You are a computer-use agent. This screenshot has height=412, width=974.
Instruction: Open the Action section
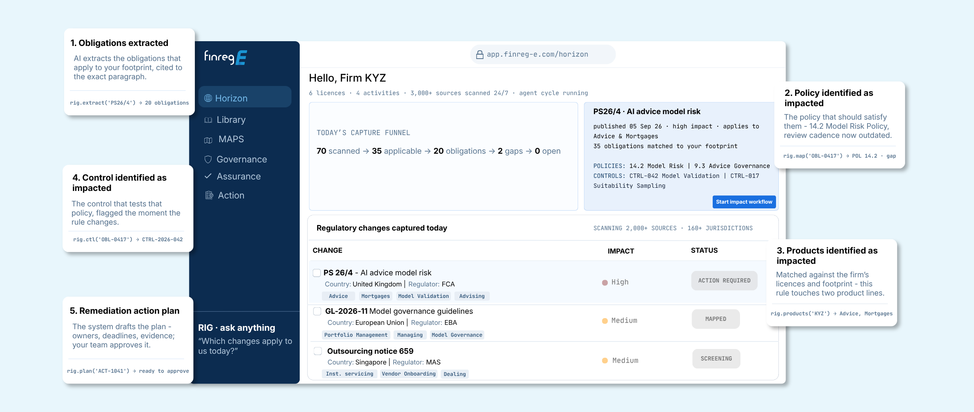click(231, 195)
